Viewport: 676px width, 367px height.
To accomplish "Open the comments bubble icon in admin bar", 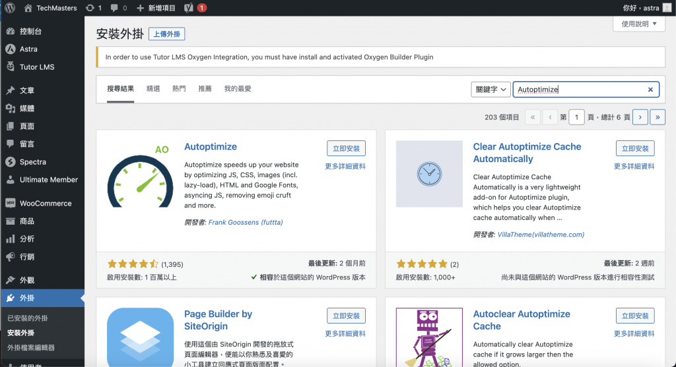I will click(x=114, y=8).
